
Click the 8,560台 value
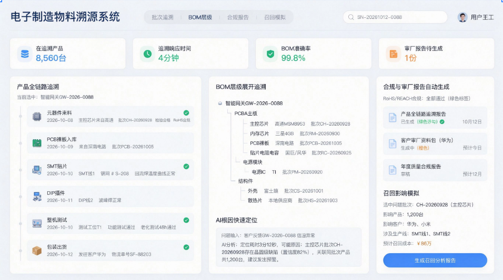51,58
